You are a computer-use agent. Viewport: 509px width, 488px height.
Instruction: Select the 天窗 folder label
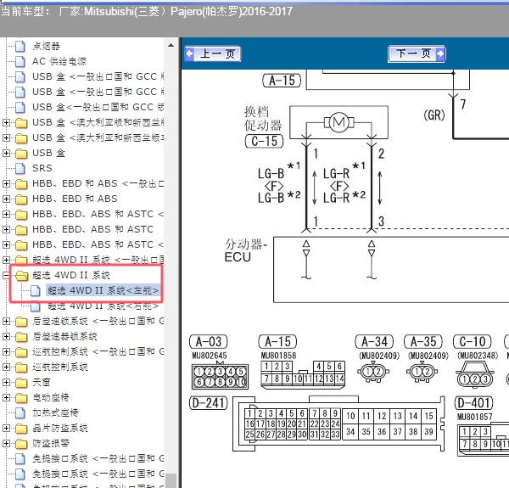tap(42, 382)
